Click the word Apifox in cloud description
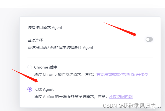 (49, 97)
